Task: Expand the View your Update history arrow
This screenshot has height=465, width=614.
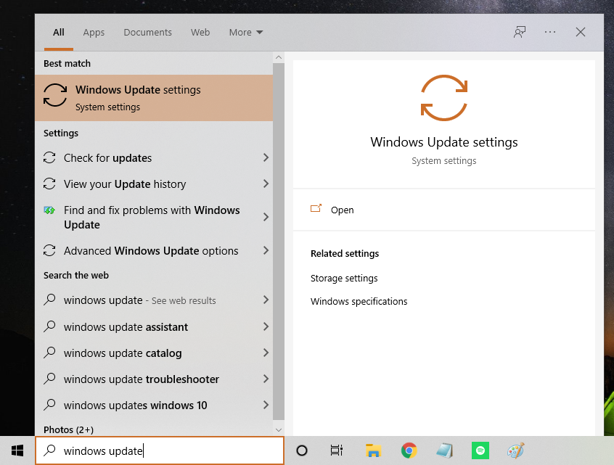Action: pyautogui.click(x=266, y=184)
